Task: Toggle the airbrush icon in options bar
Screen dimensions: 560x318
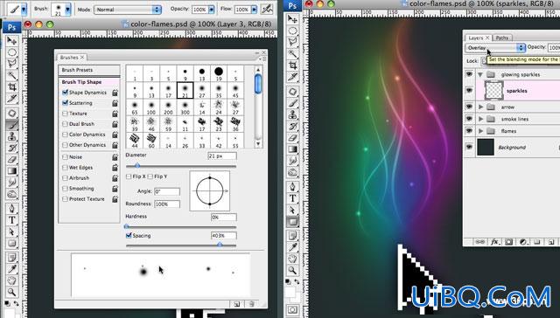Action: tap(267, 10)
